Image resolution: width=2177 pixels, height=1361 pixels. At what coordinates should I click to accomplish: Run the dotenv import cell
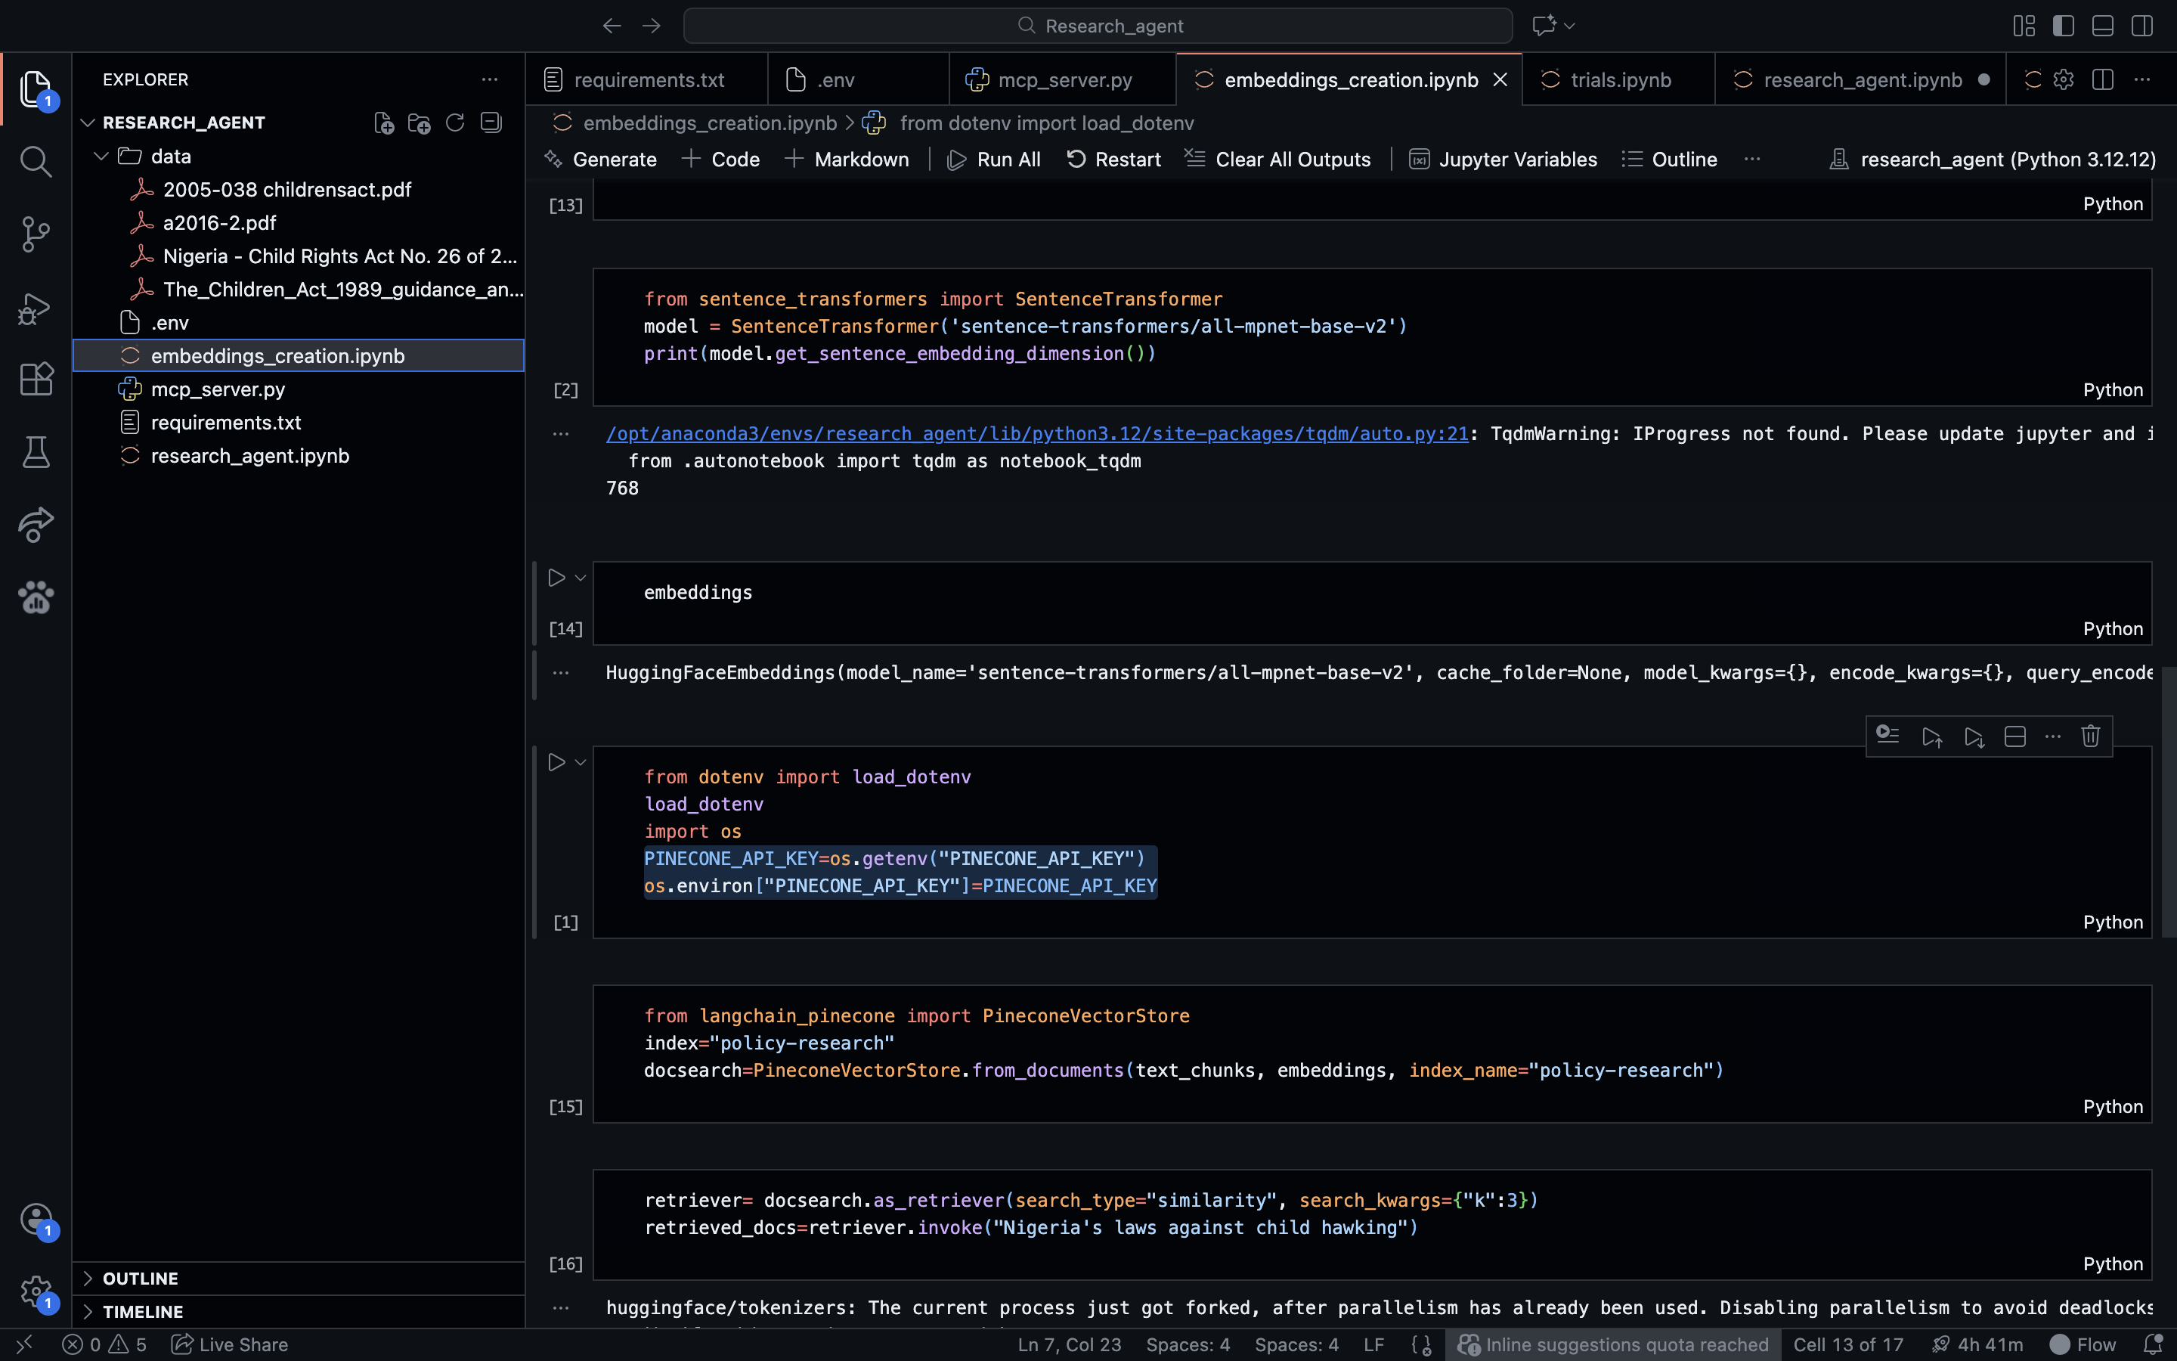click(557, 762)
